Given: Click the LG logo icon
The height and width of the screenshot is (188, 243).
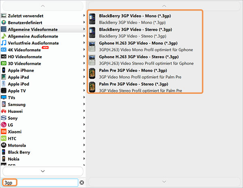Looking at the screenshot, I should click(4, 125).
